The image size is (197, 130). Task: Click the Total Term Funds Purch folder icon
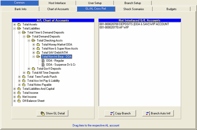24,77
